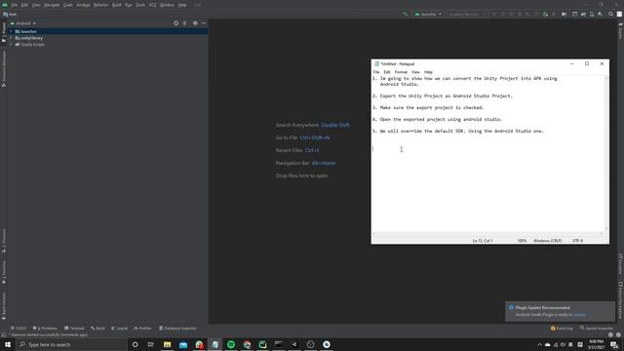The image size is (624, 351).
Task: Open the SDK Manager icon
Action: pyautogui.click(x=601, y=14)
